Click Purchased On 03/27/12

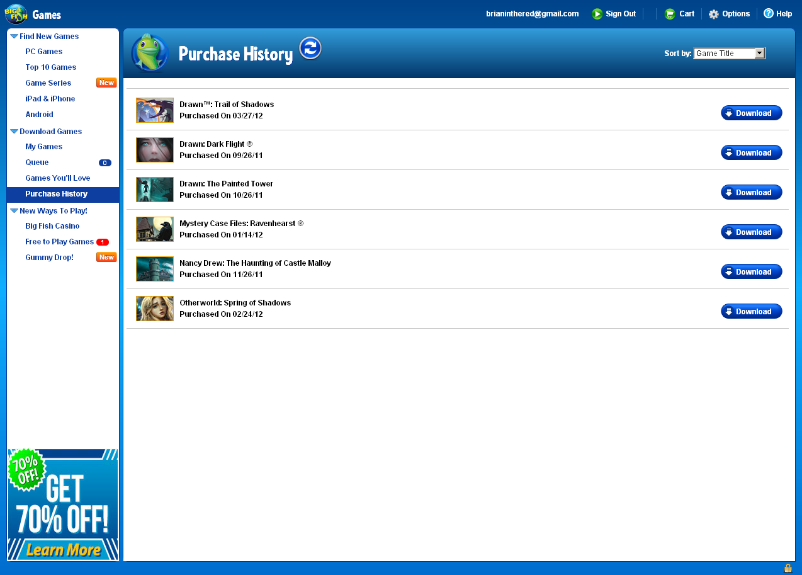point(221,116)
